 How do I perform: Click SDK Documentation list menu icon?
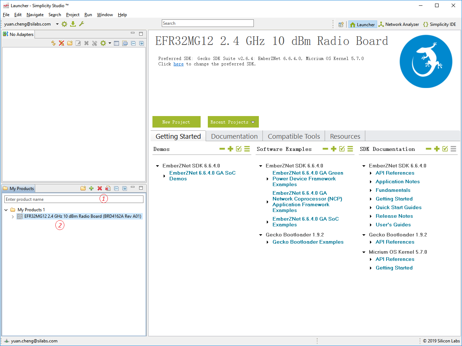click(x=453, y=149)
